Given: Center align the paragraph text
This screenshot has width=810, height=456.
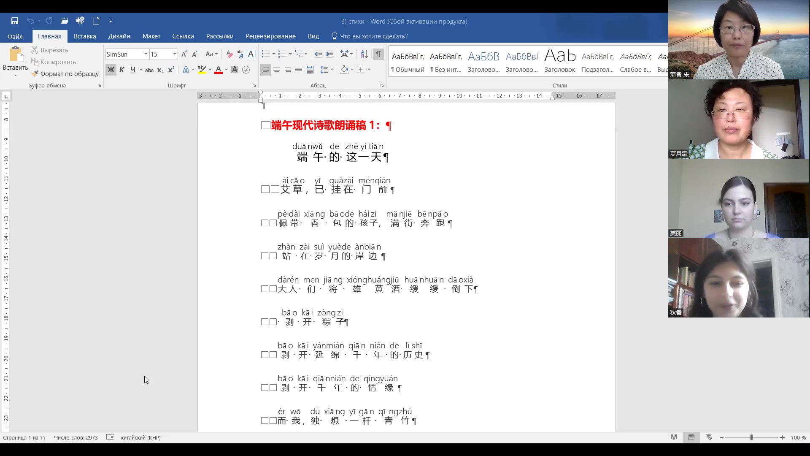Looking at the screenshot, I should click(277, 70).
